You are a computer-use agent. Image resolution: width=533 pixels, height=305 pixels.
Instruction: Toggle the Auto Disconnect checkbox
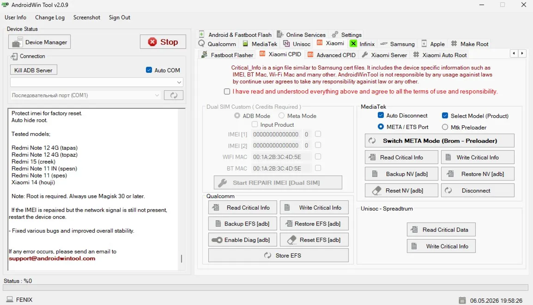pos(381,115)
